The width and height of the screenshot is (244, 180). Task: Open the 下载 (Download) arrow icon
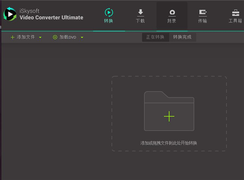pos(140,12)
